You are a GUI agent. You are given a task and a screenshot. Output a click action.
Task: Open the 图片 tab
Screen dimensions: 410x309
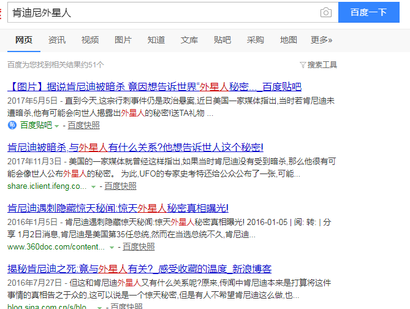(123, 40)
